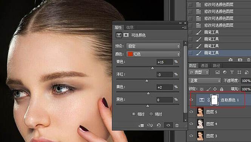Viewport: 251px width, 142px height.
Task: Filter layers by type (T) icon
Action: [232, 72]
